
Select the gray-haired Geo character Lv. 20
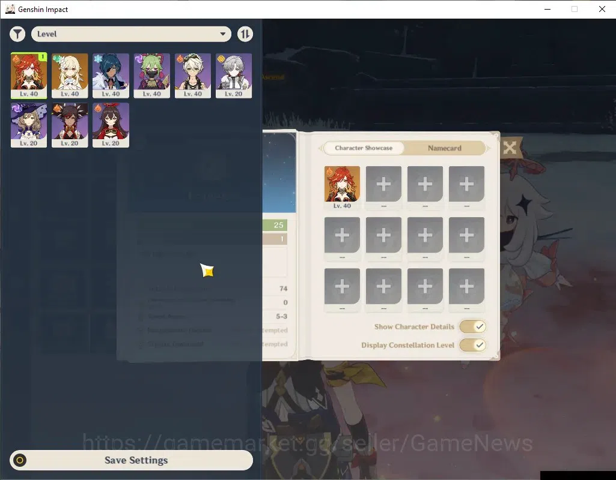[234, 75]
